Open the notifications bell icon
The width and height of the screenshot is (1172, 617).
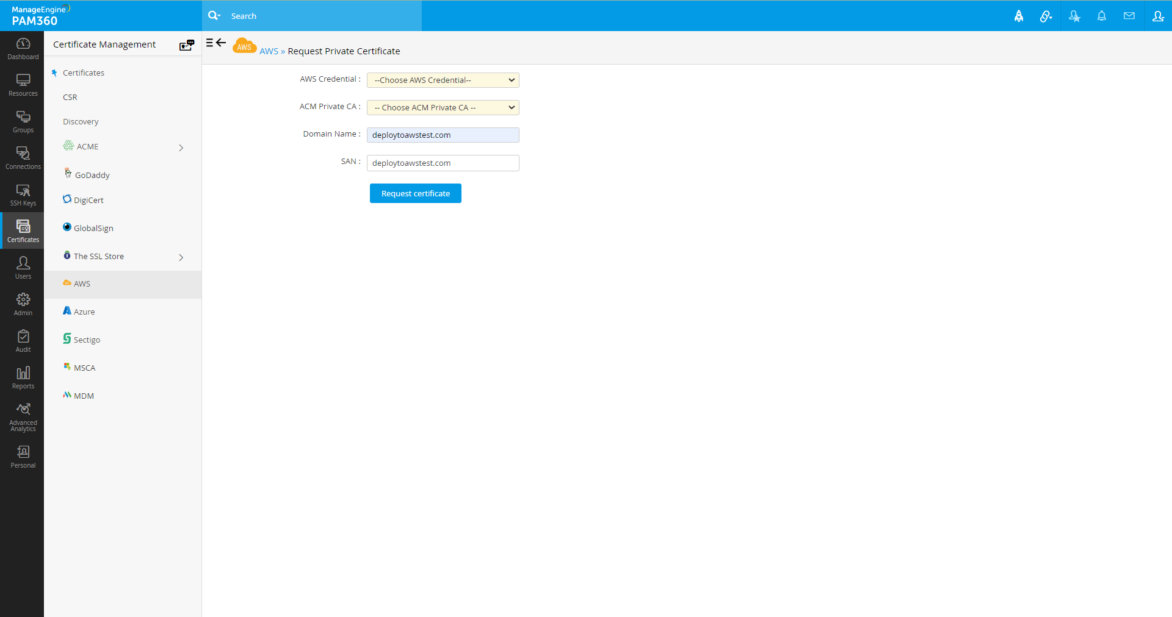pos(1102,16)
